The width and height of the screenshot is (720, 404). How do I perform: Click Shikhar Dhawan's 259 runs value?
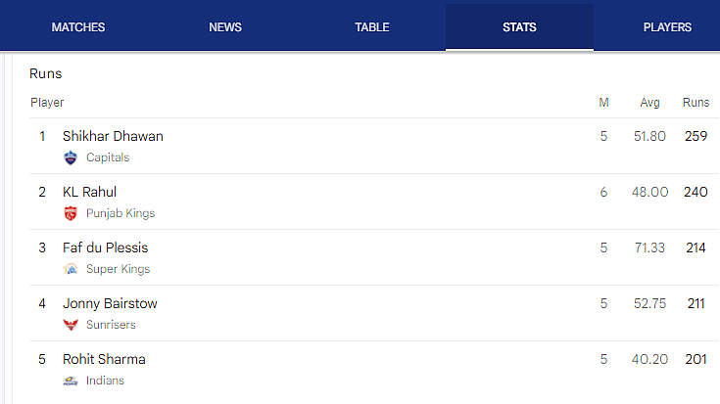click(x=696, y=136)
